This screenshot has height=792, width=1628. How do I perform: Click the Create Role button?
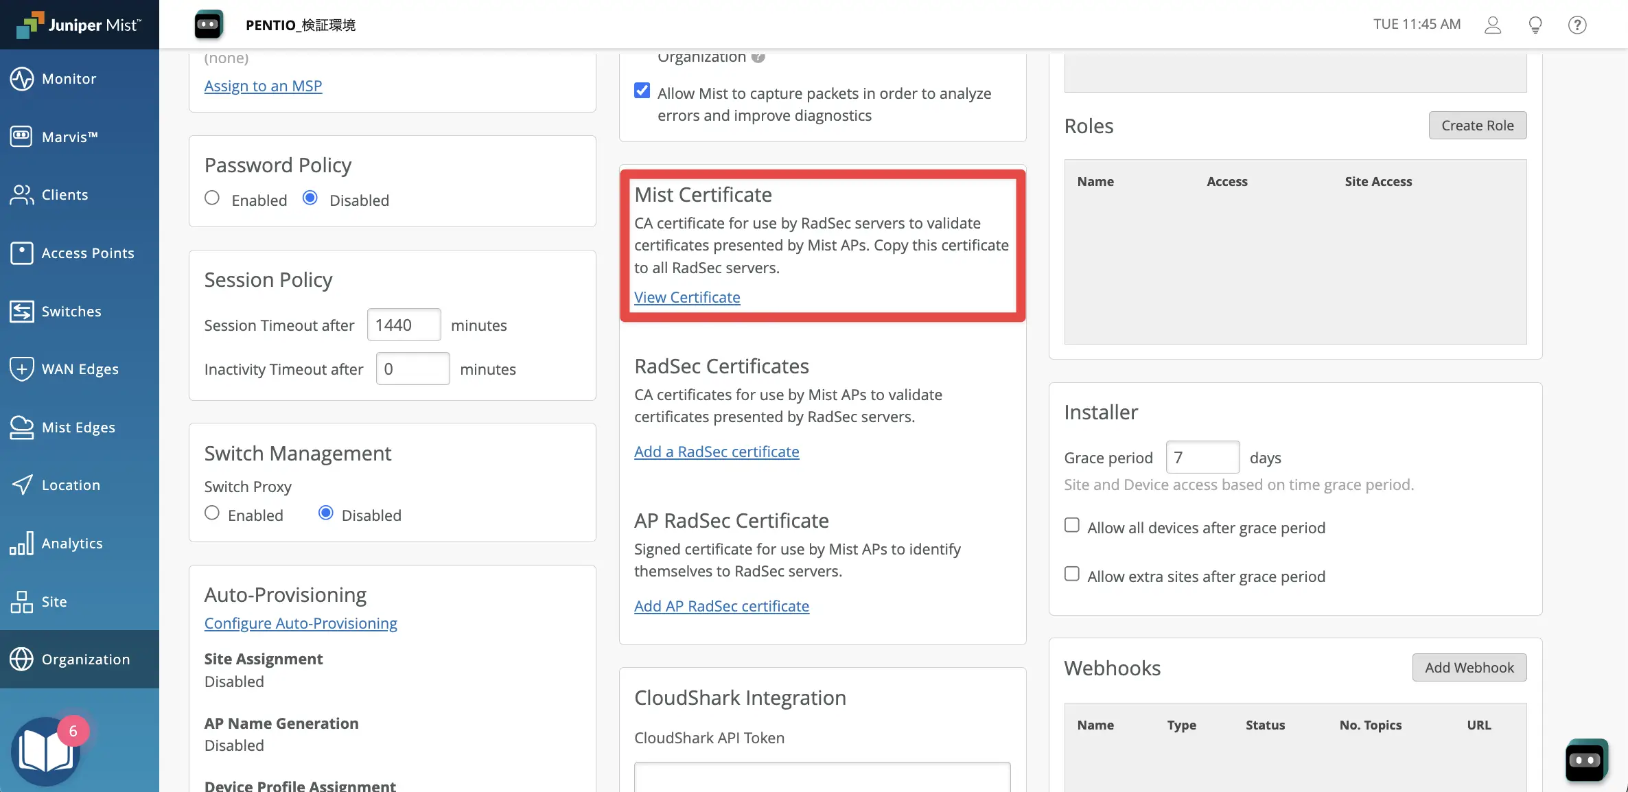(1477, 126)
